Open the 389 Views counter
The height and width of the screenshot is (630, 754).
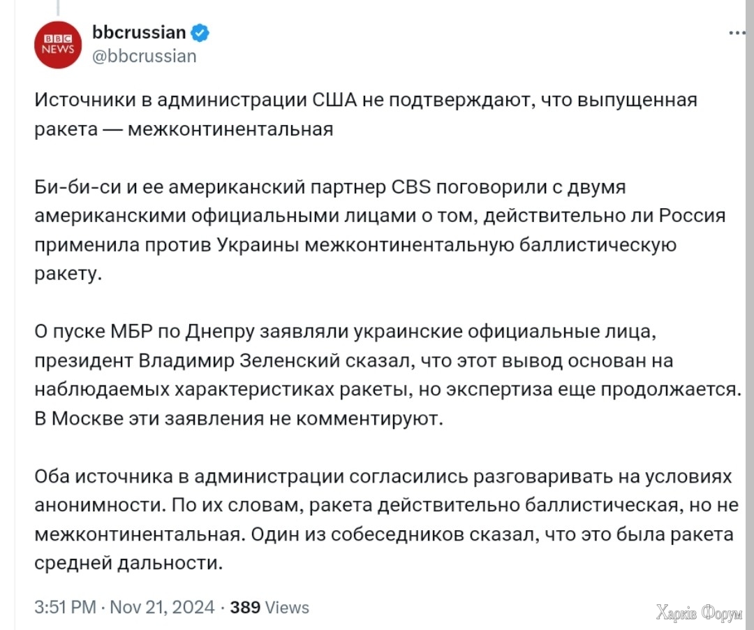click(269, 608)
